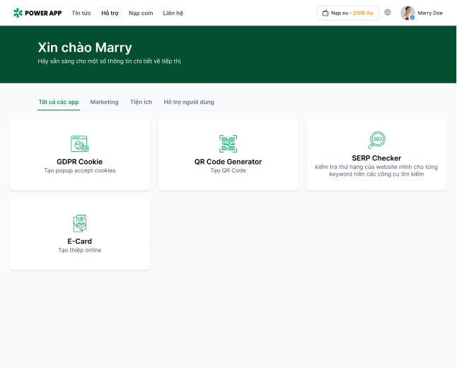The image size is (457, 368).
Task: Open the settings gear icon
Action: pos(388,13)
